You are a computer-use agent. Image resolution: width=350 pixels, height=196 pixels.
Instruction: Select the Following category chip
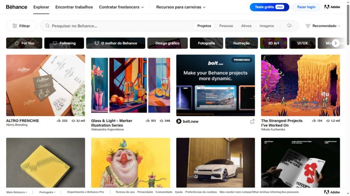tap(64, 43)
